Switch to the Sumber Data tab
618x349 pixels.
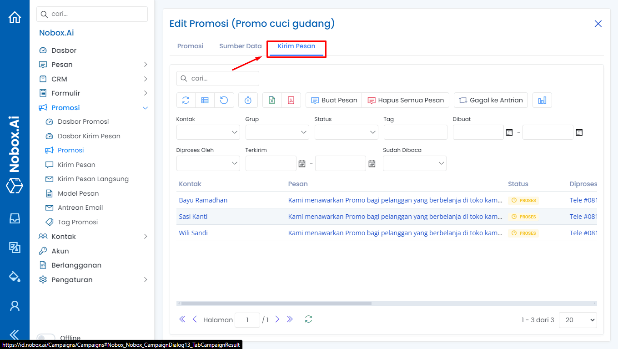[x=240, y=46]
